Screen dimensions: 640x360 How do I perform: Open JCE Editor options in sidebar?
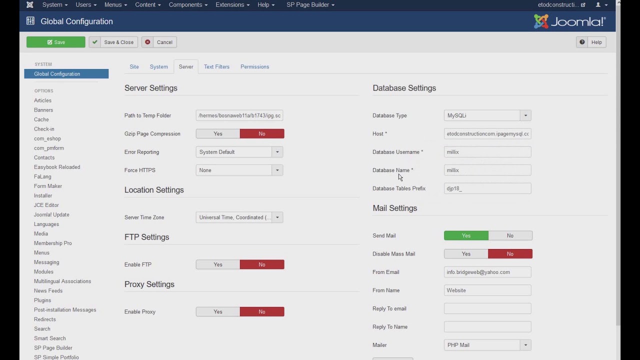click(x=46, y=205)
